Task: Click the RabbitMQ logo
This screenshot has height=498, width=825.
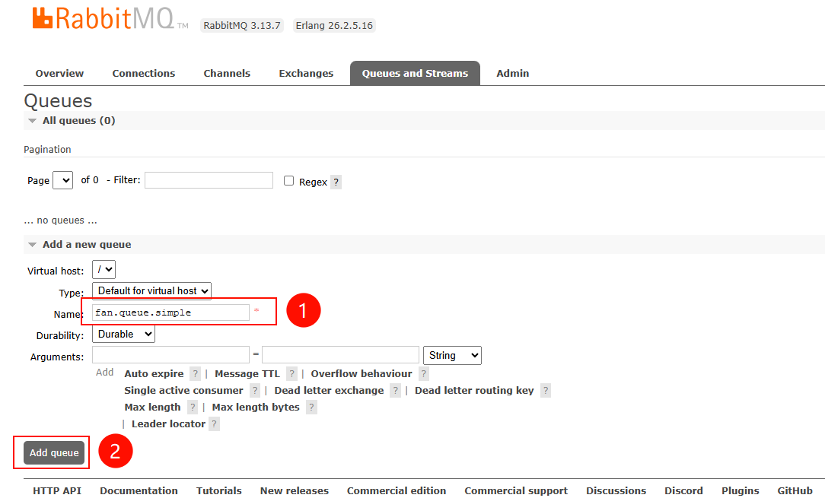Action: tap(110, 18)
